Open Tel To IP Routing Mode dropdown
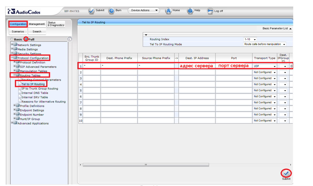The height and width of the screenshot is (186, 313). [x=265, y=44]
